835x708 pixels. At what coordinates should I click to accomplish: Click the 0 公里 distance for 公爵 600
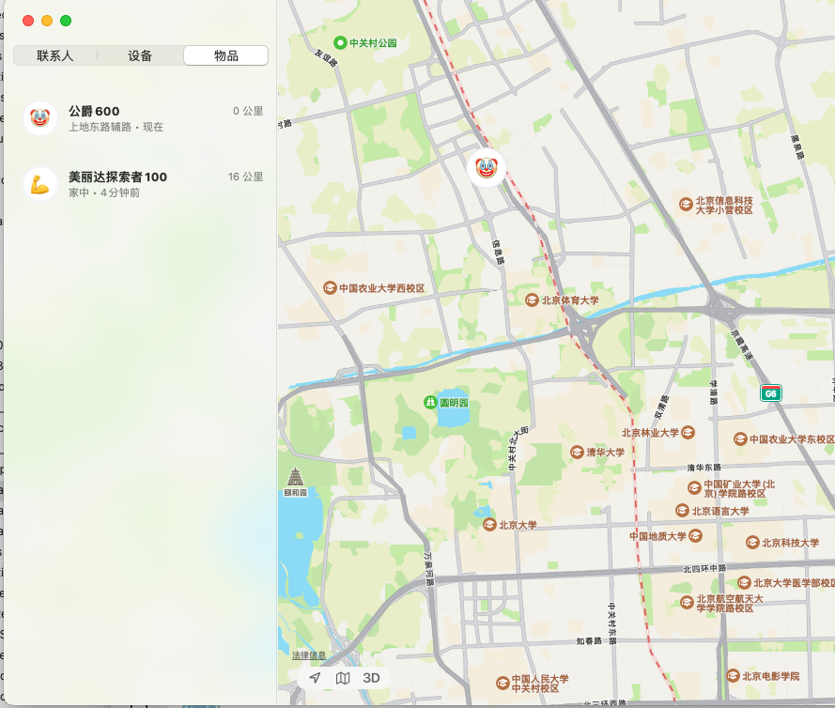[248, 111]
